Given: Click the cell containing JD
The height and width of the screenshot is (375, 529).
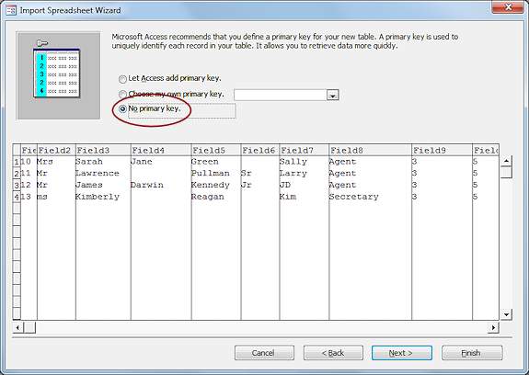Looking at the screenshot, I should pyautogui.click(x=304, y=185).
